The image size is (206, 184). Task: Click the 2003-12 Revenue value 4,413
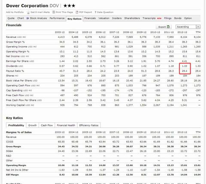[61, 37]
